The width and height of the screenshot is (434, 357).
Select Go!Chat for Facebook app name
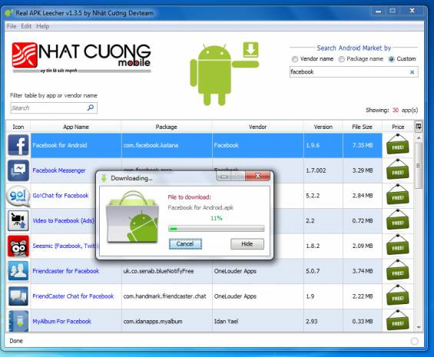(61, 195)
